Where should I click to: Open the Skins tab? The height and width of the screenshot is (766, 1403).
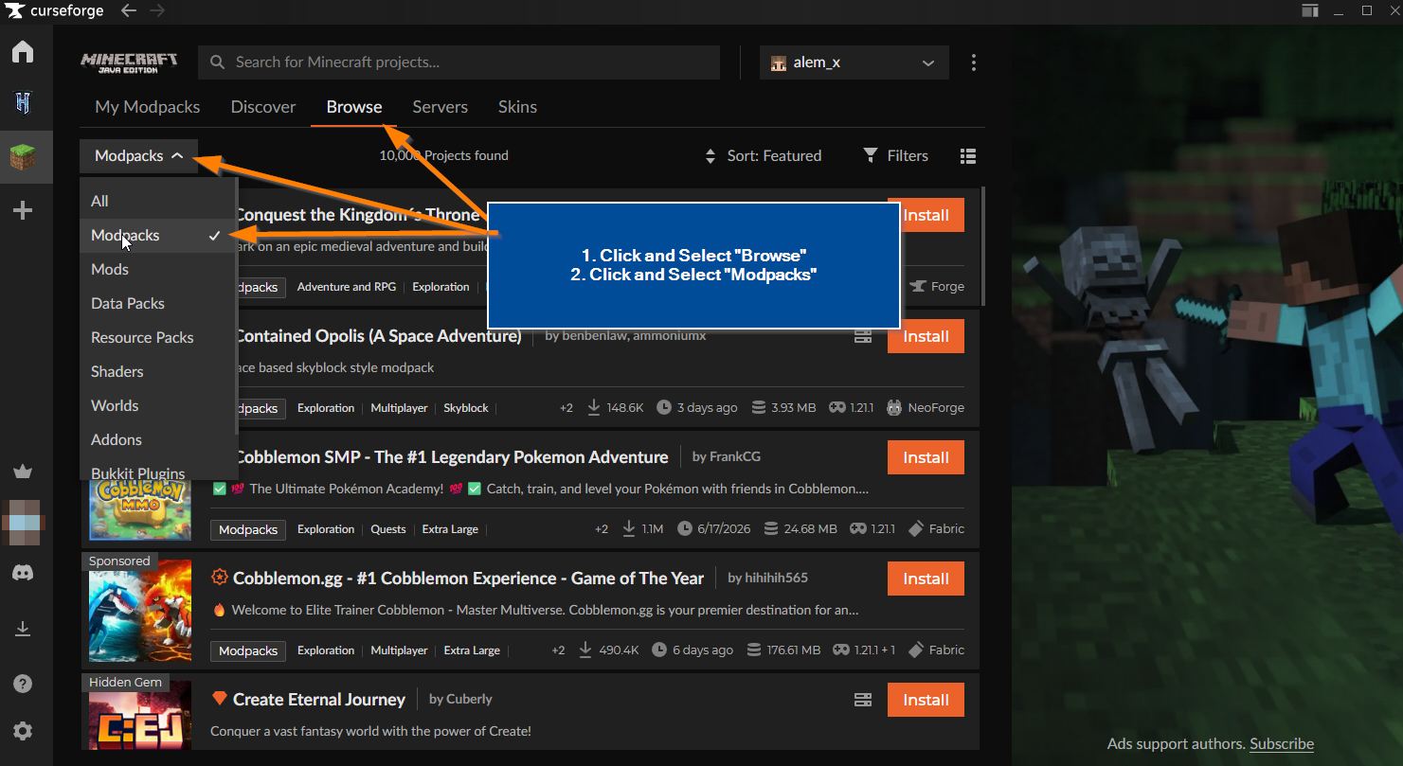tap(517, 107)
